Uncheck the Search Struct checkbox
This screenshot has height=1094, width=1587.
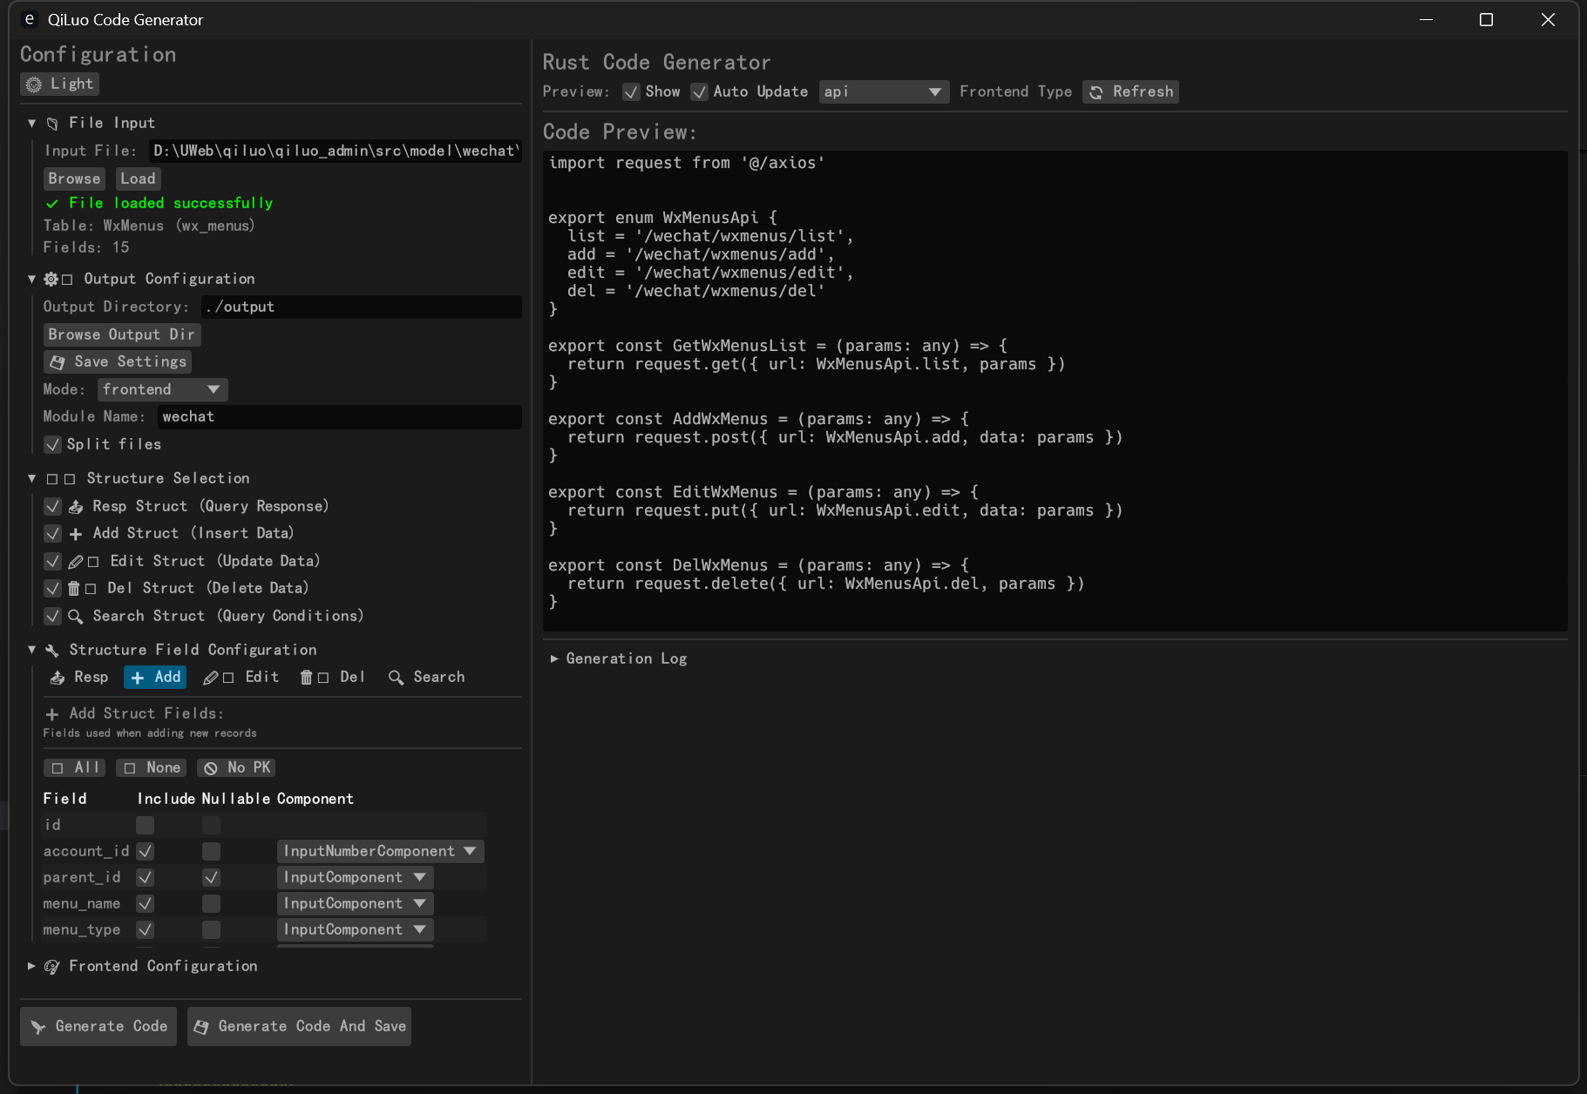click(x=53, y=617)
